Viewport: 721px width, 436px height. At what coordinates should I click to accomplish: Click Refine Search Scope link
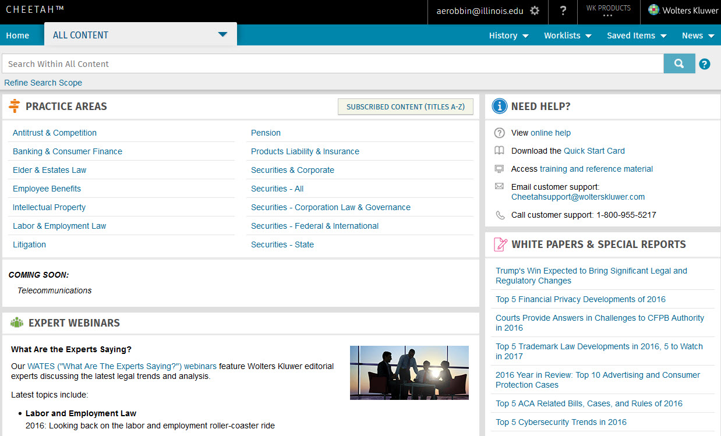point(43,83)
